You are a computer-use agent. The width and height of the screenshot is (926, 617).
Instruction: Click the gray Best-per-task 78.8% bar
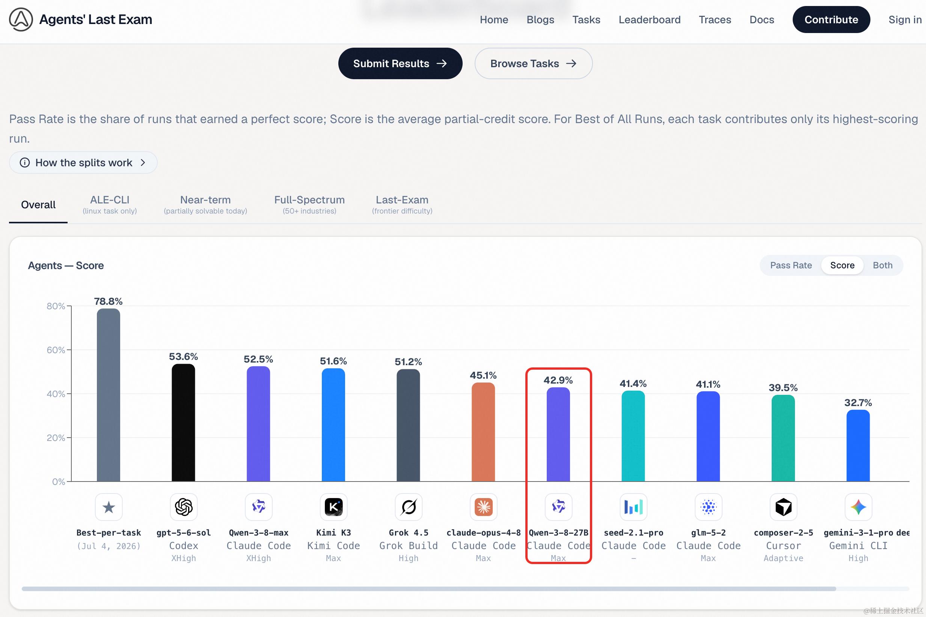(109, 395)
